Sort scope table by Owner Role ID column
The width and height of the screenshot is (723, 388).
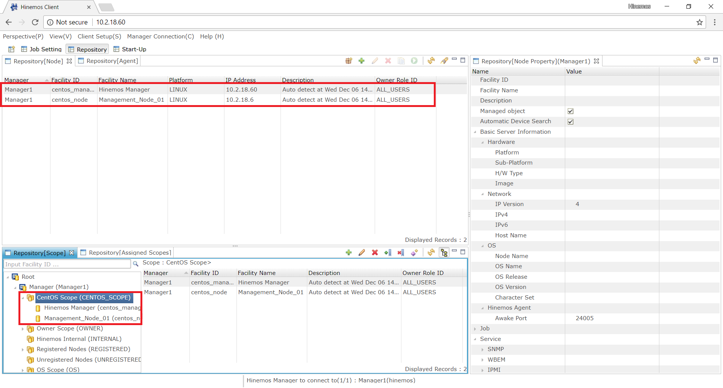[432, 273]
